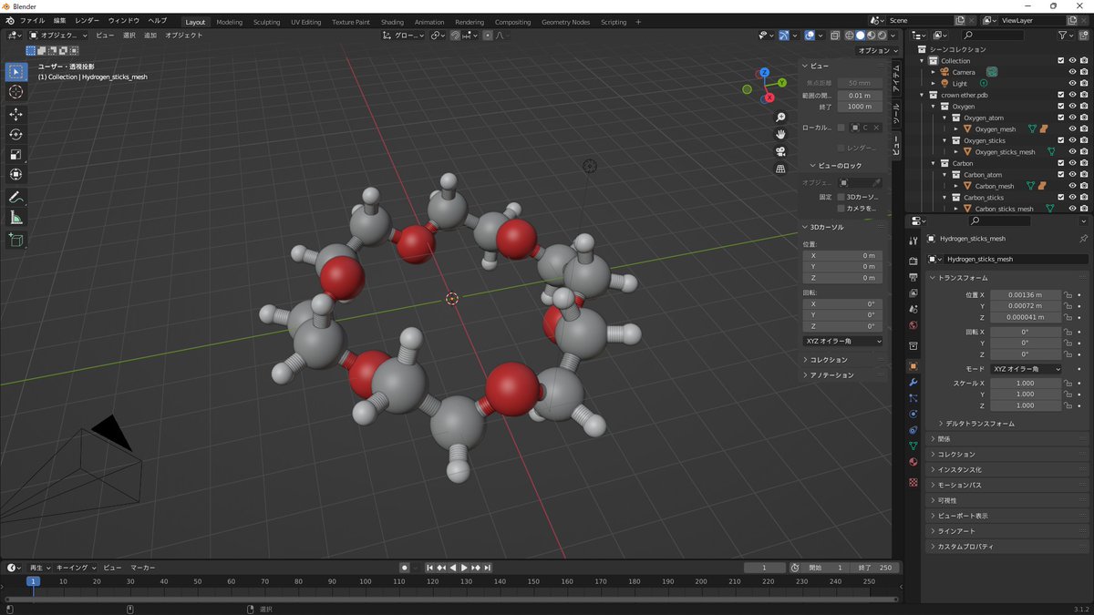Screen dimensions: 1094x615
Task: Open the Render menu
Action: coord(88,20)
